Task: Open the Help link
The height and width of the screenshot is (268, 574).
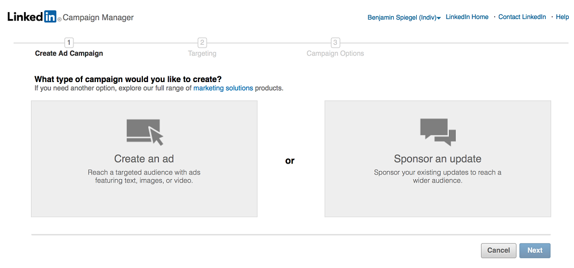Action: (563, 17)
